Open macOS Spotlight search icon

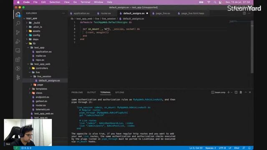coord(215,2)
